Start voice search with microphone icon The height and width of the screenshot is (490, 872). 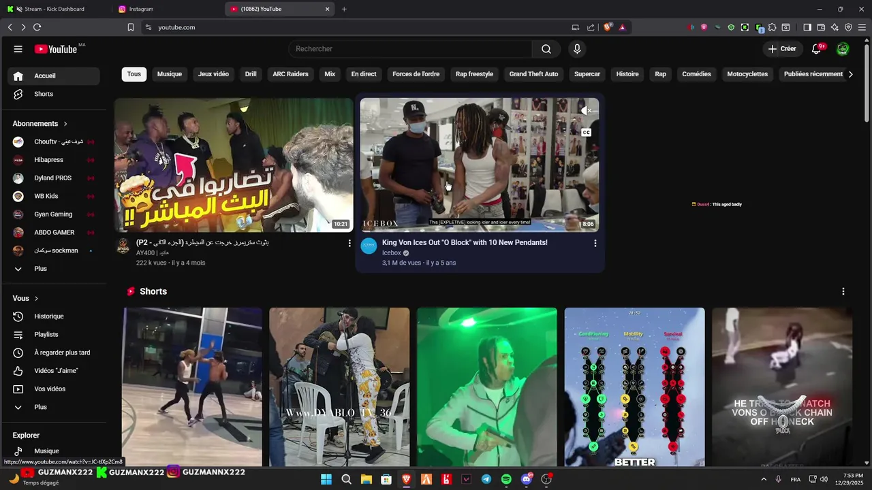coord(577,49)
